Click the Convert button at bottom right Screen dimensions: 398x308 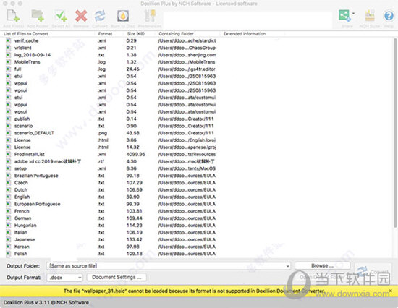(x=373, y=271)
